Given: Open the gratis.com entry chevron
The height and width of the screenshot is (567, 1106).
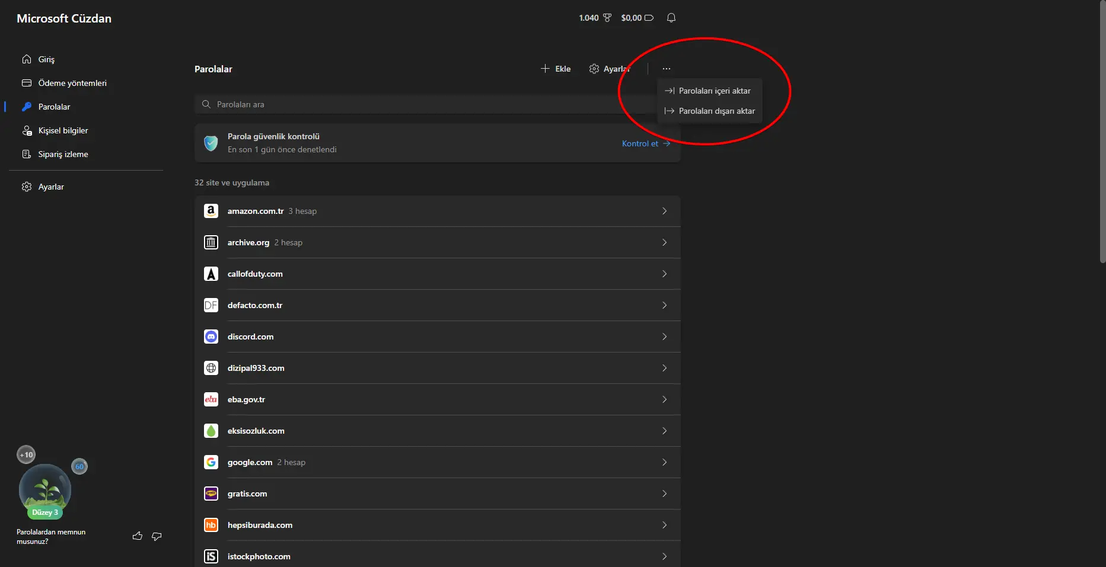Looking at the screenshot, I should (x=664, y=494).
